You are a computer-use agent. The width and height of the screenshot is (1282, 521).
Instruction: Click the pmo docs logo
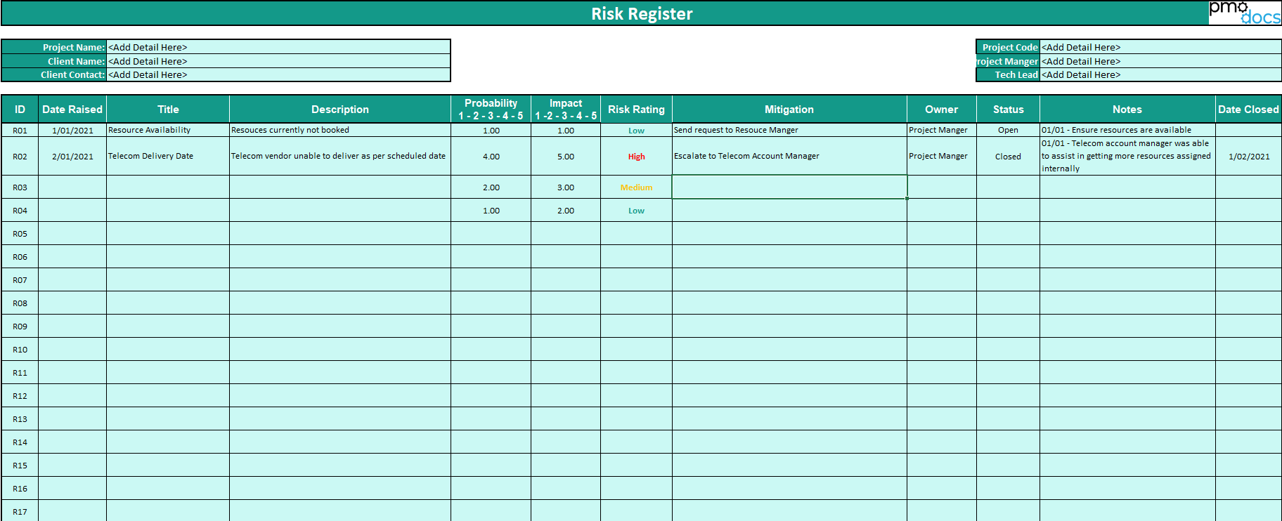pyautogui.click(x=1245, y=13)
